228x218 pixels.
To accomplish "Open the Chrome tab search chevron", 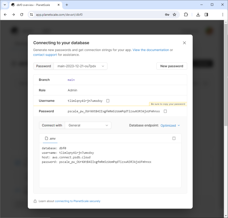I will pos(5,5).
